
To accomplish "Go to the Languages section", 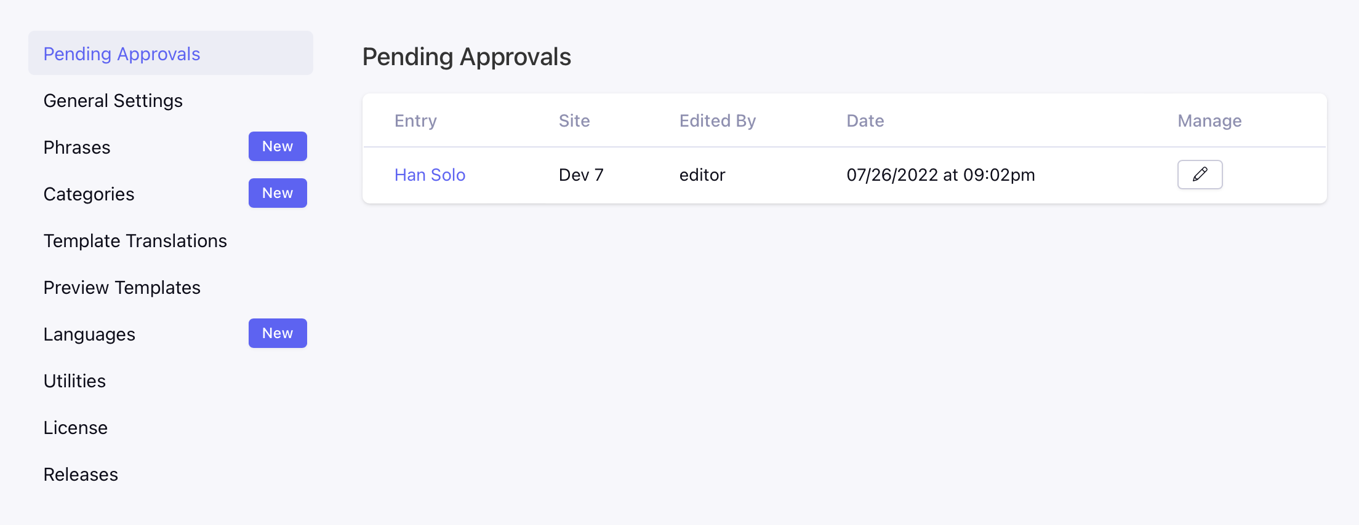I will (89, 334).
